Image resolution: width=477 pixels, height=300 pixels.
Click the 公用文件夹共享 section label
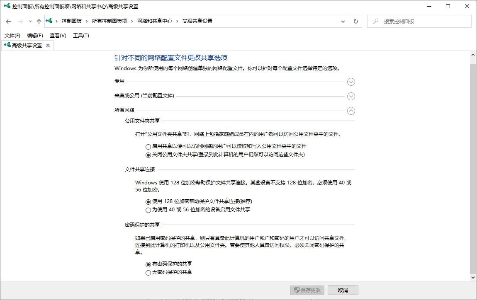click(x=142, y=121)
